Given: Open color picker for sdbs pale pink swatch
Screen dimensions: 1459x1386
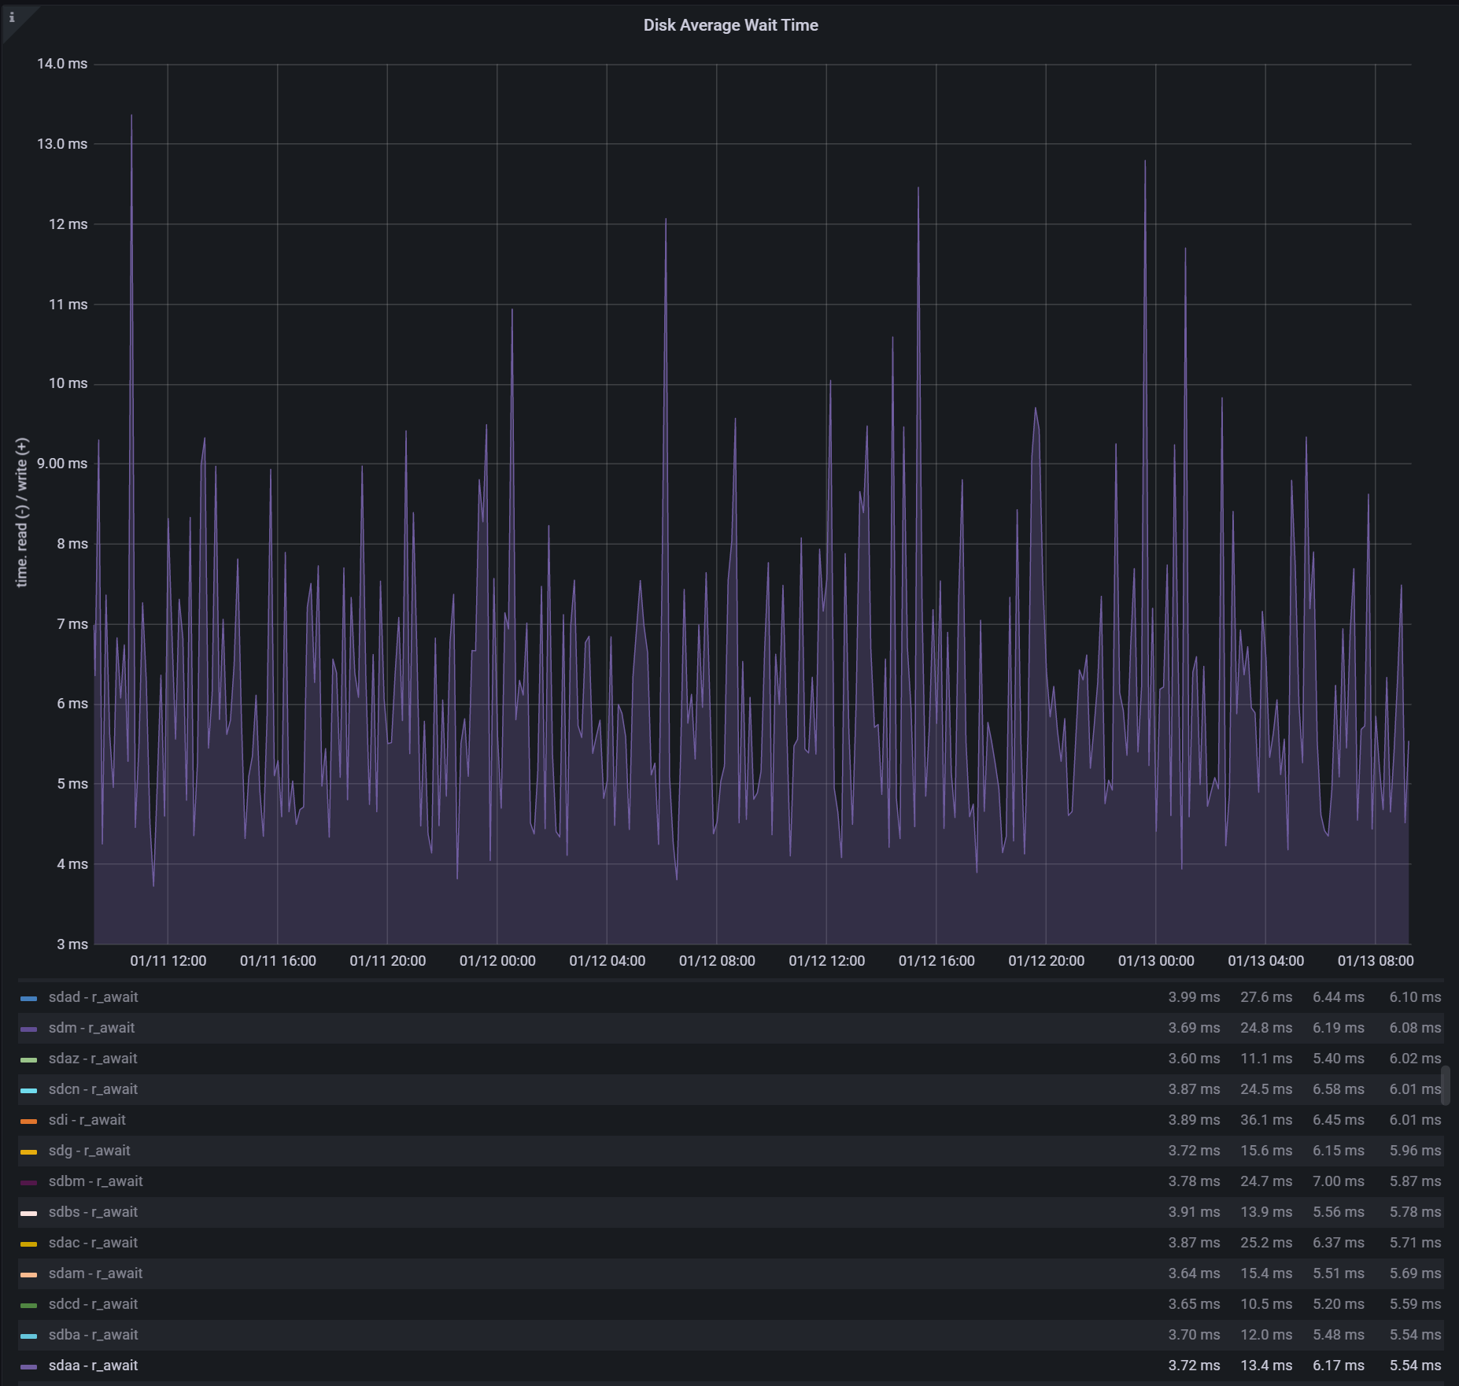Looking at the screenshot, I should click(29, 1214).
